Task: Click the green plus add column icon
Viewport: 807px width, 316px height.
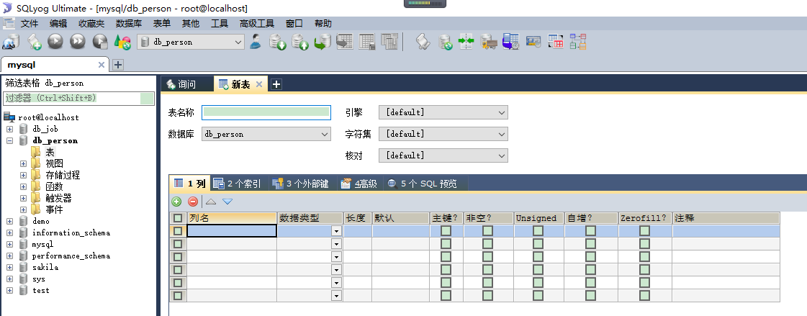Action: [176, 202]
